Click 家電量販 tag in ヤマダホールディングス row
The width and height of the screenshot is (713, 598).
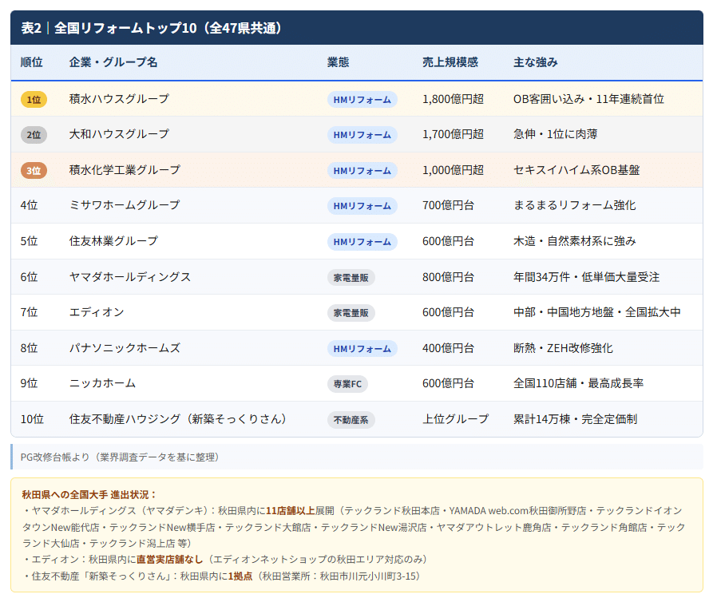(351, 277)
